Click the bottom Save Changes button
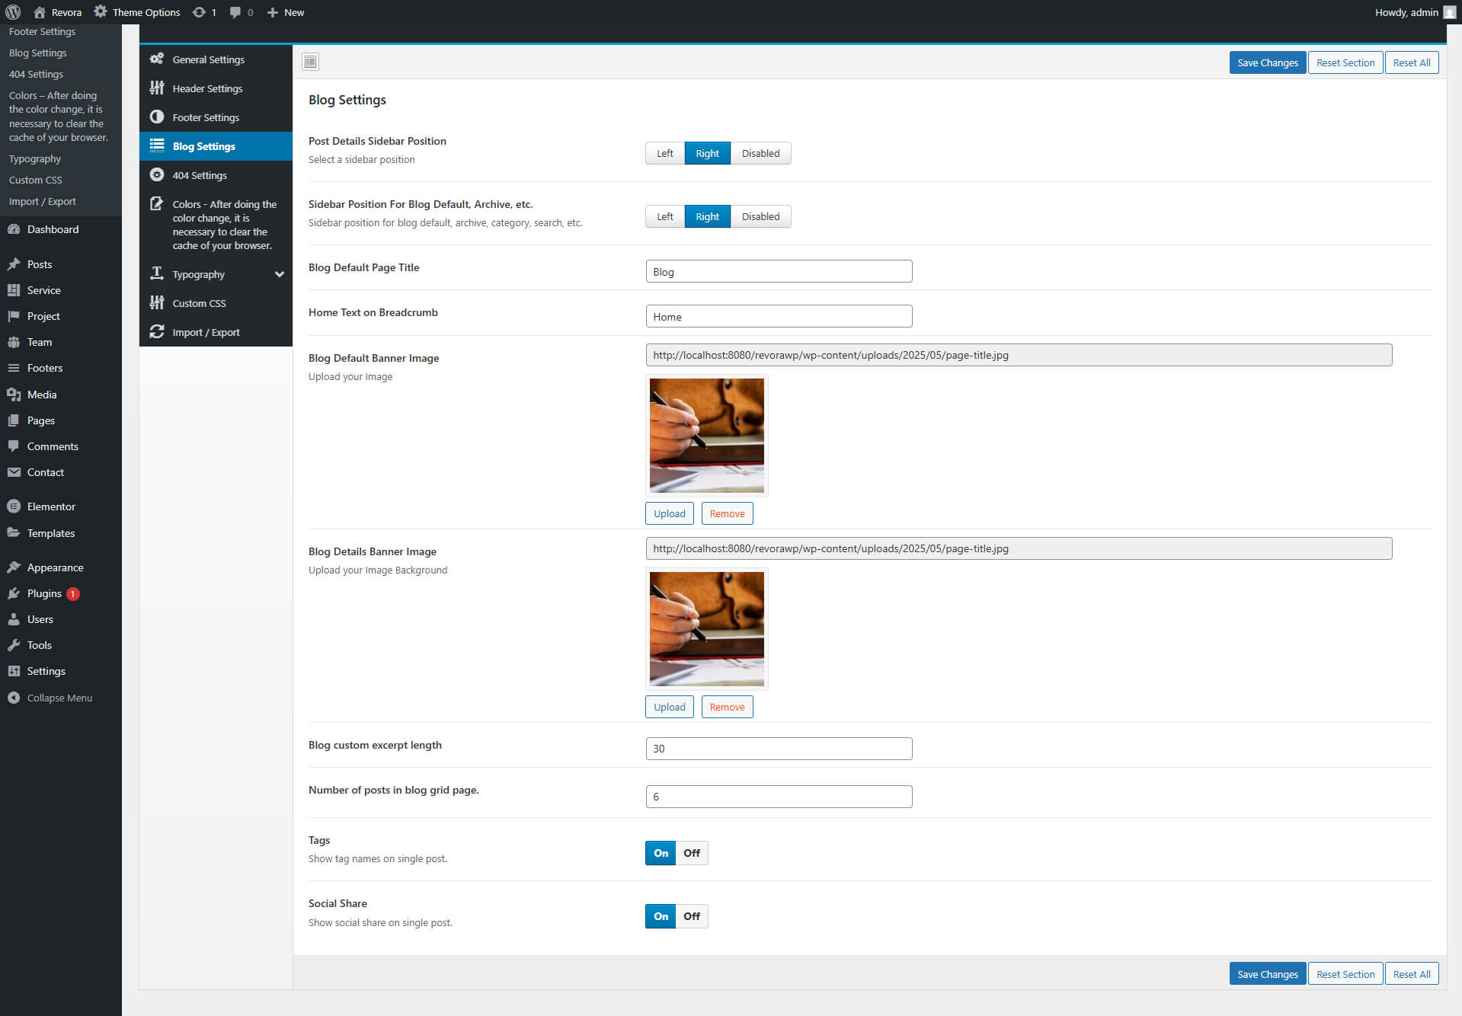Screen dimensions: 1462x1016 point(1268,974)
